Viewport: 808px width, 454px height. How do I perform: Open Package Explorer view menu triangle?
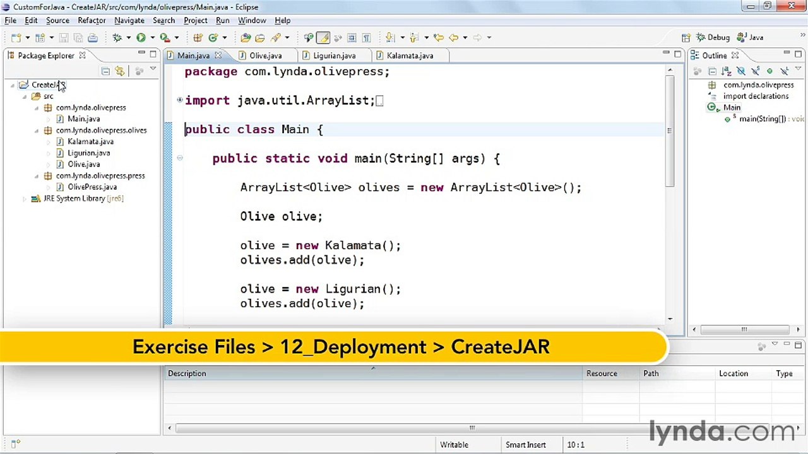coord(153,69)
